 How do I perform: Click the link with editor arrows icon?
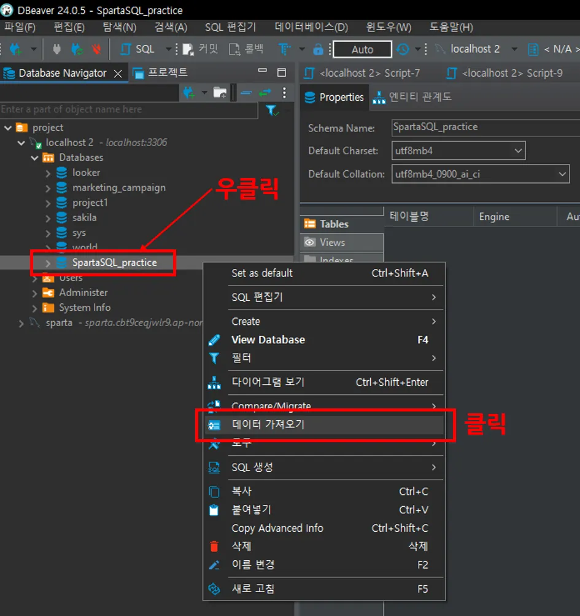pos(265,93)
